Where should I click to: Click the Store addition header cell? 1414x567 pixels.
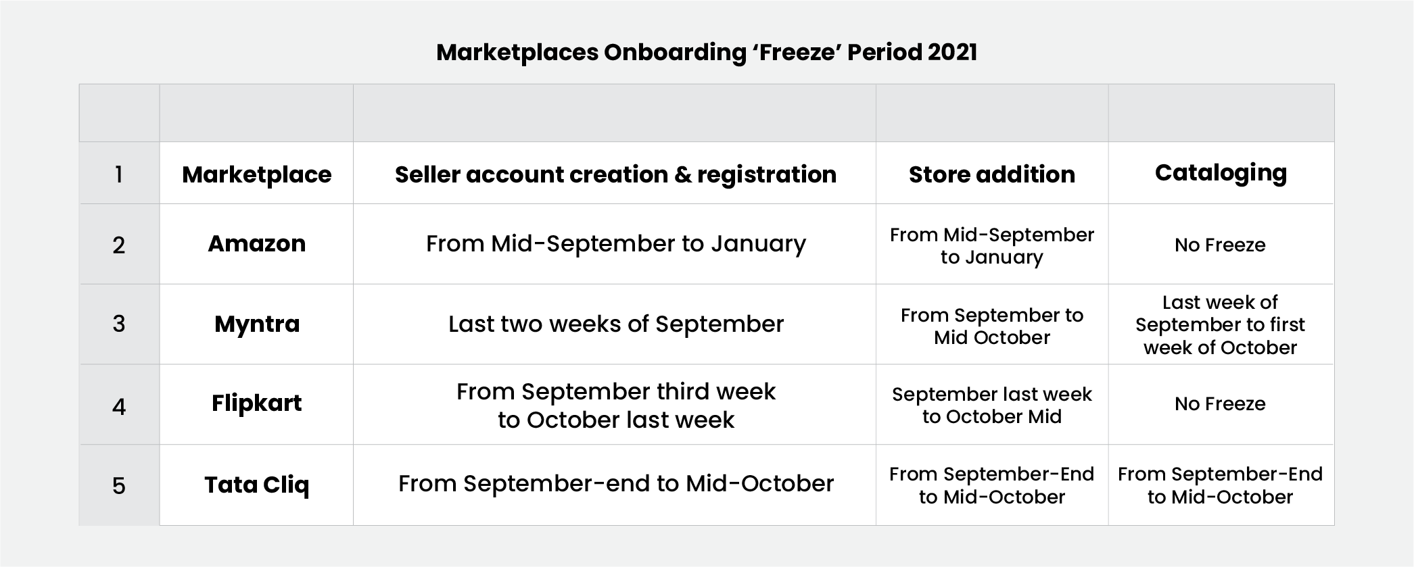point(992,173)
